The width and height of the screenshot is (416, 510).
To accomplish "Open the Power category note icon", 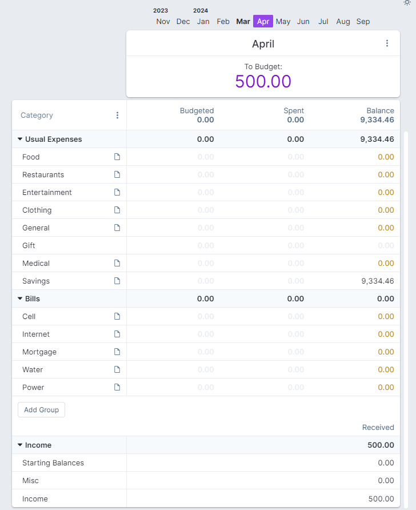I will (x=117, y=387).
